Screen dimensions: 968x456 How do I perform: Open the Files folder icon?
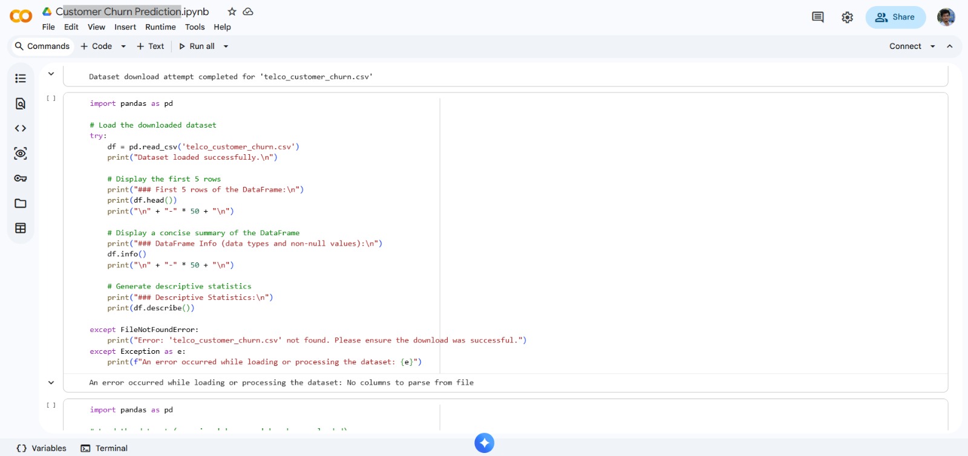tap(21, 203)
